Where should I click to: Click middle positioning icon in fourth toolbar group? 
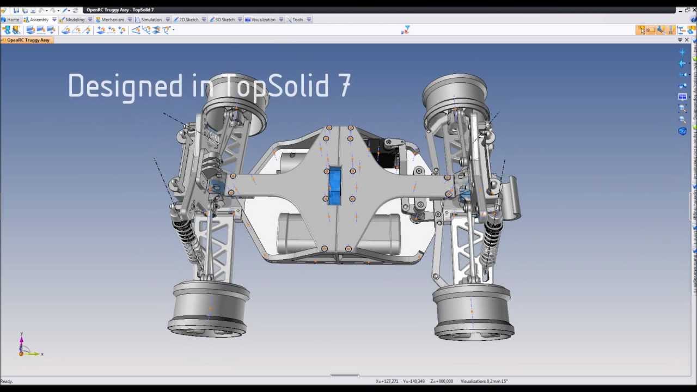[111, 30]
